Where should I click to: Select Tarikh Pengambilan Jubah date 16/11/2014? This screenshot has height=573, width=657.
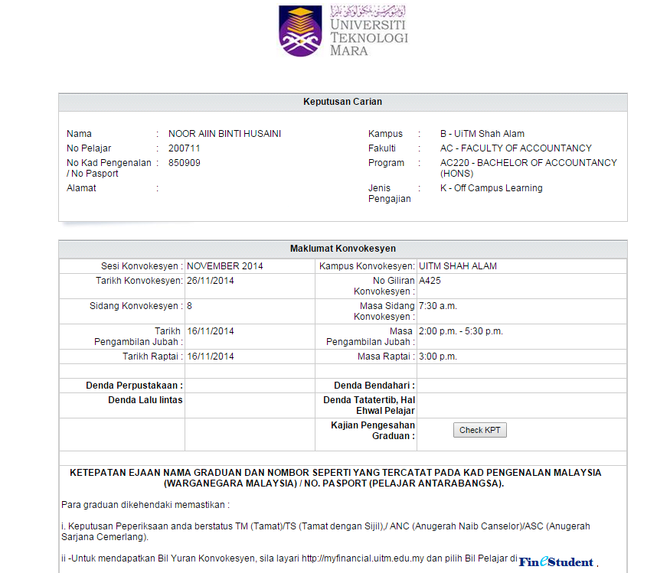211,331
